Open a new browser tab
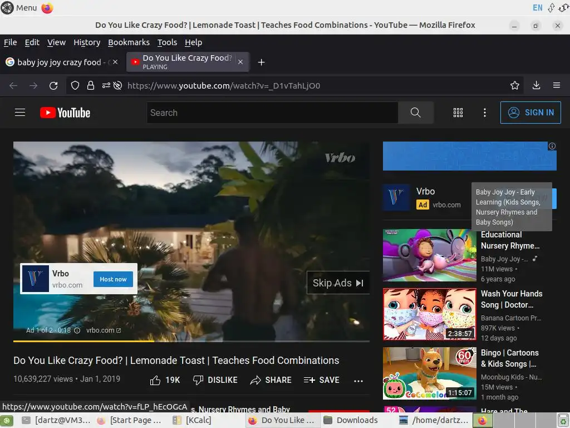This screenshot has width=570, height=428. [x=262, y=62]
